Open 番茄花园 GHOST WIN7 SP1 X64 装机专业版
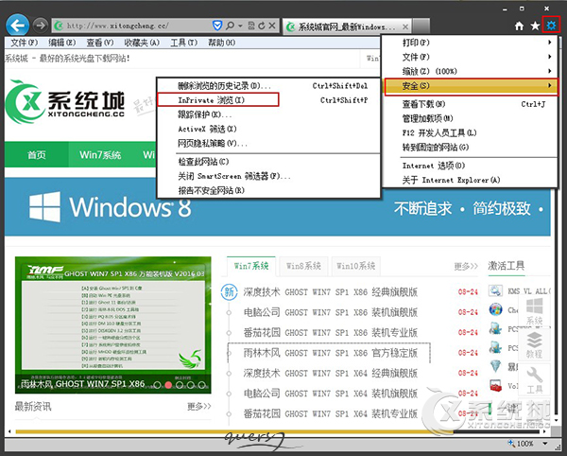 331,413
